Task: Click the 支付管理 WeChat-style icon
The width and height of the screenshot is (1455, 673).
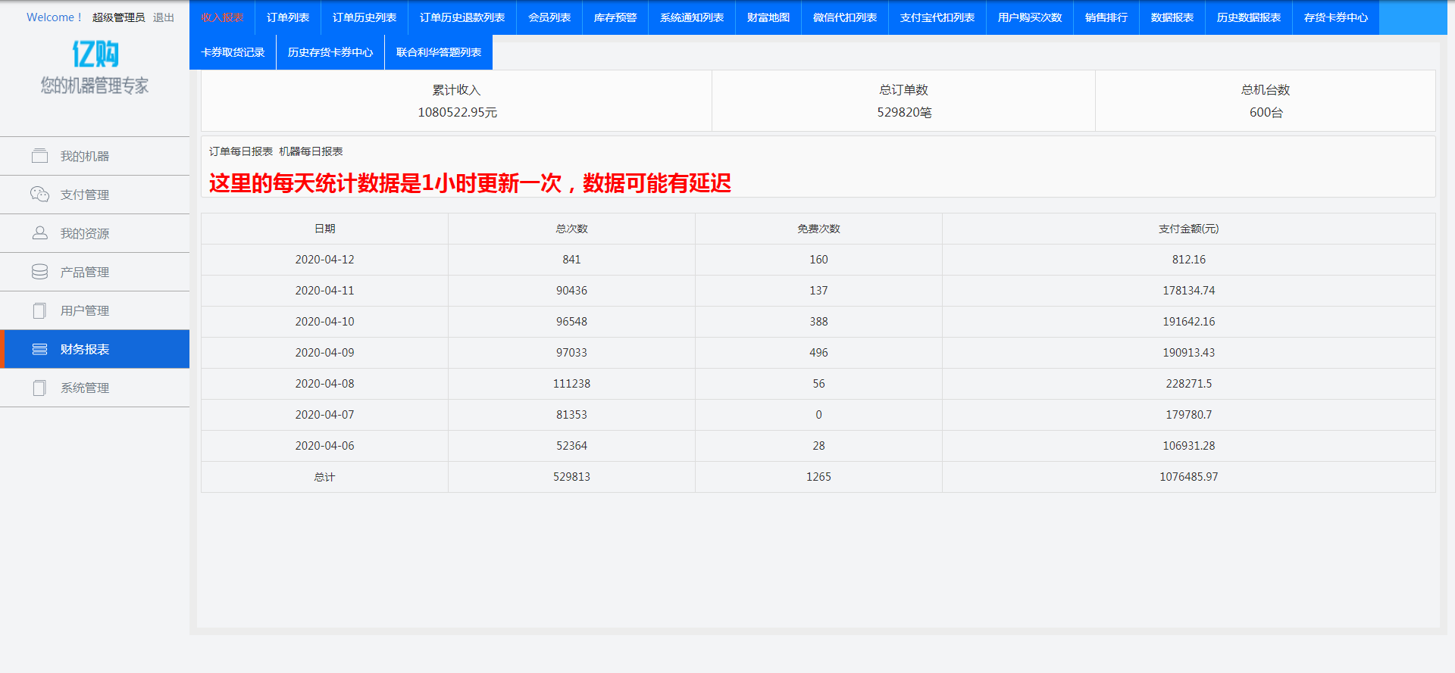Action: click(x=39, y=195)
